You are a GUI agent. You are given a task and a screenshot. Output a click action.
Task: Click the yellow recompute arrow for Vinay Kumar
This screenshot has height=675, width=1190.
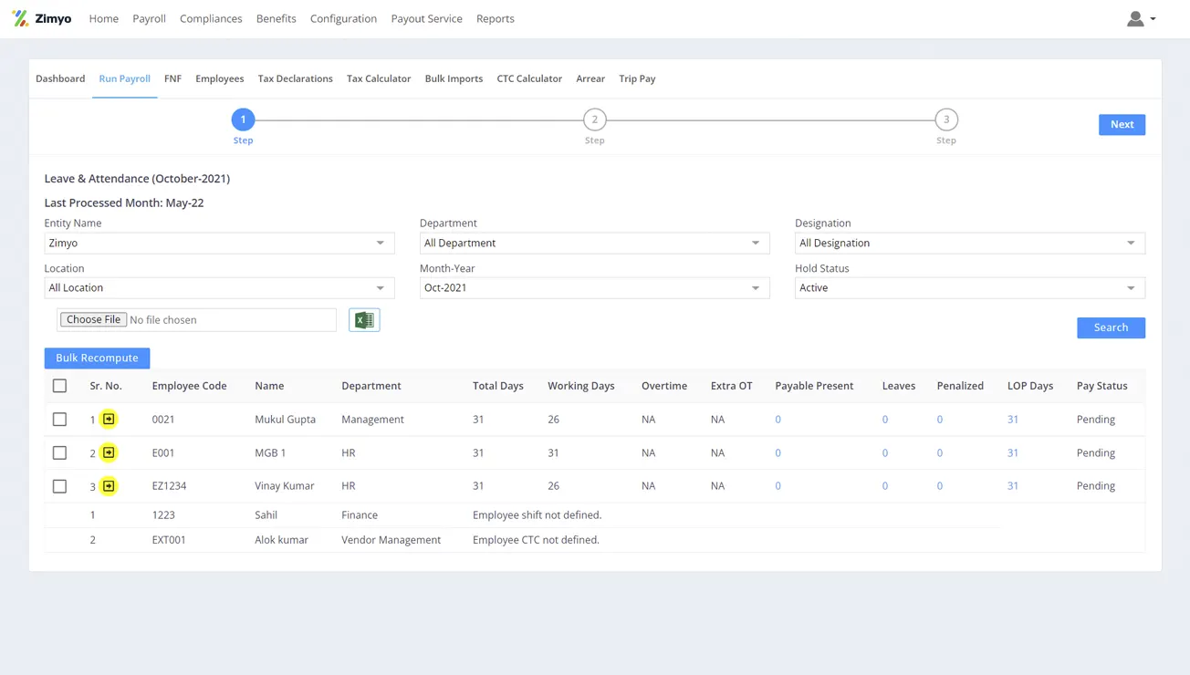[109, 485]
